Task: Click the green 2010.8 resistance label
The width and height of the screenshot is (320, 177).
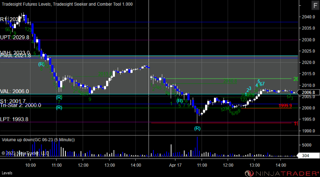Action: click(230, 81)
